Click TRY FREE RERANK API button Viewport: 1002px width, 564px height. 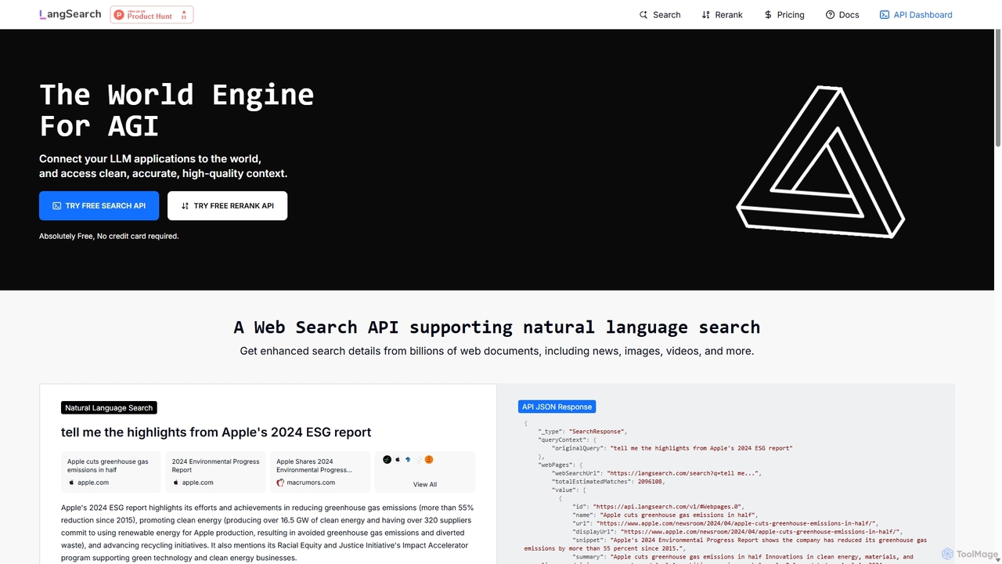[x=227, y=206]
